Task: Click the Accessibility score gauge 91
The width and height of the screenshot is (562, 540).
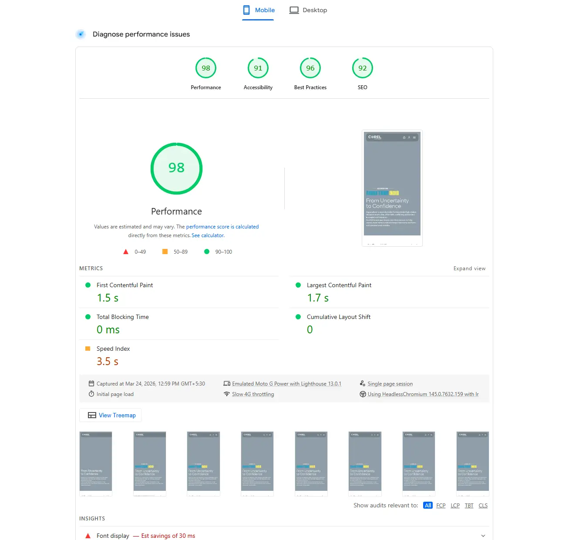Action: click(258, 68)
